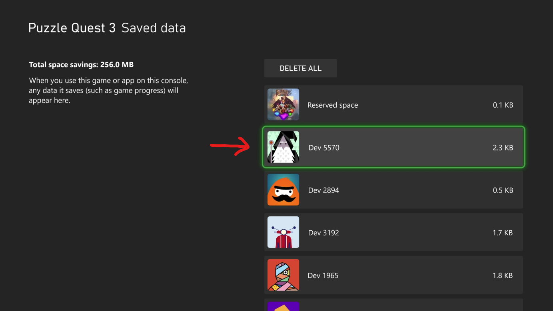Click the 1.8 KB size value
Screen dimensions: 553x311
pos(503,275)
